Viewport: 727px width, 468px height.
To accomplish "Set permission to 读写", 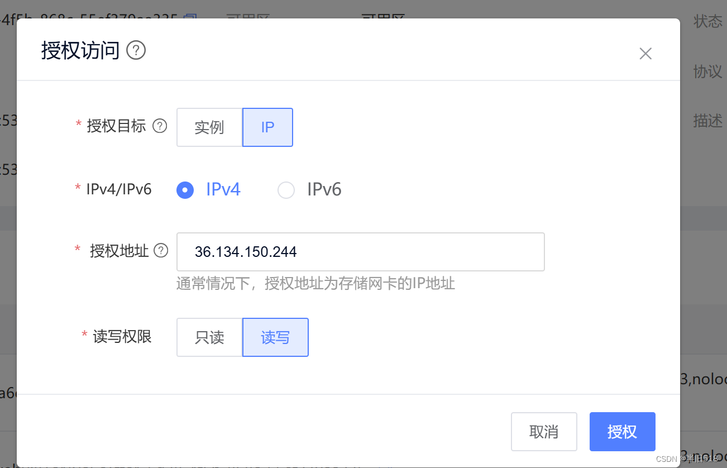I will pyautogui.click(x=275, y=337).
